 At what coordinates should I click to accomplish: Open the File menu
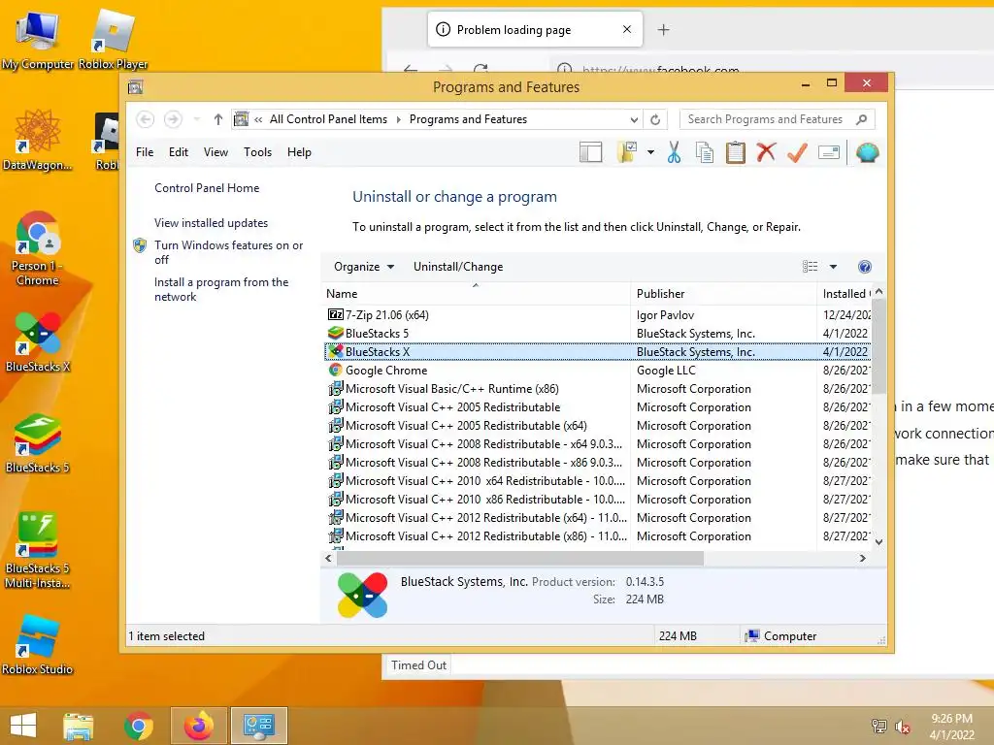coord(145,152)
